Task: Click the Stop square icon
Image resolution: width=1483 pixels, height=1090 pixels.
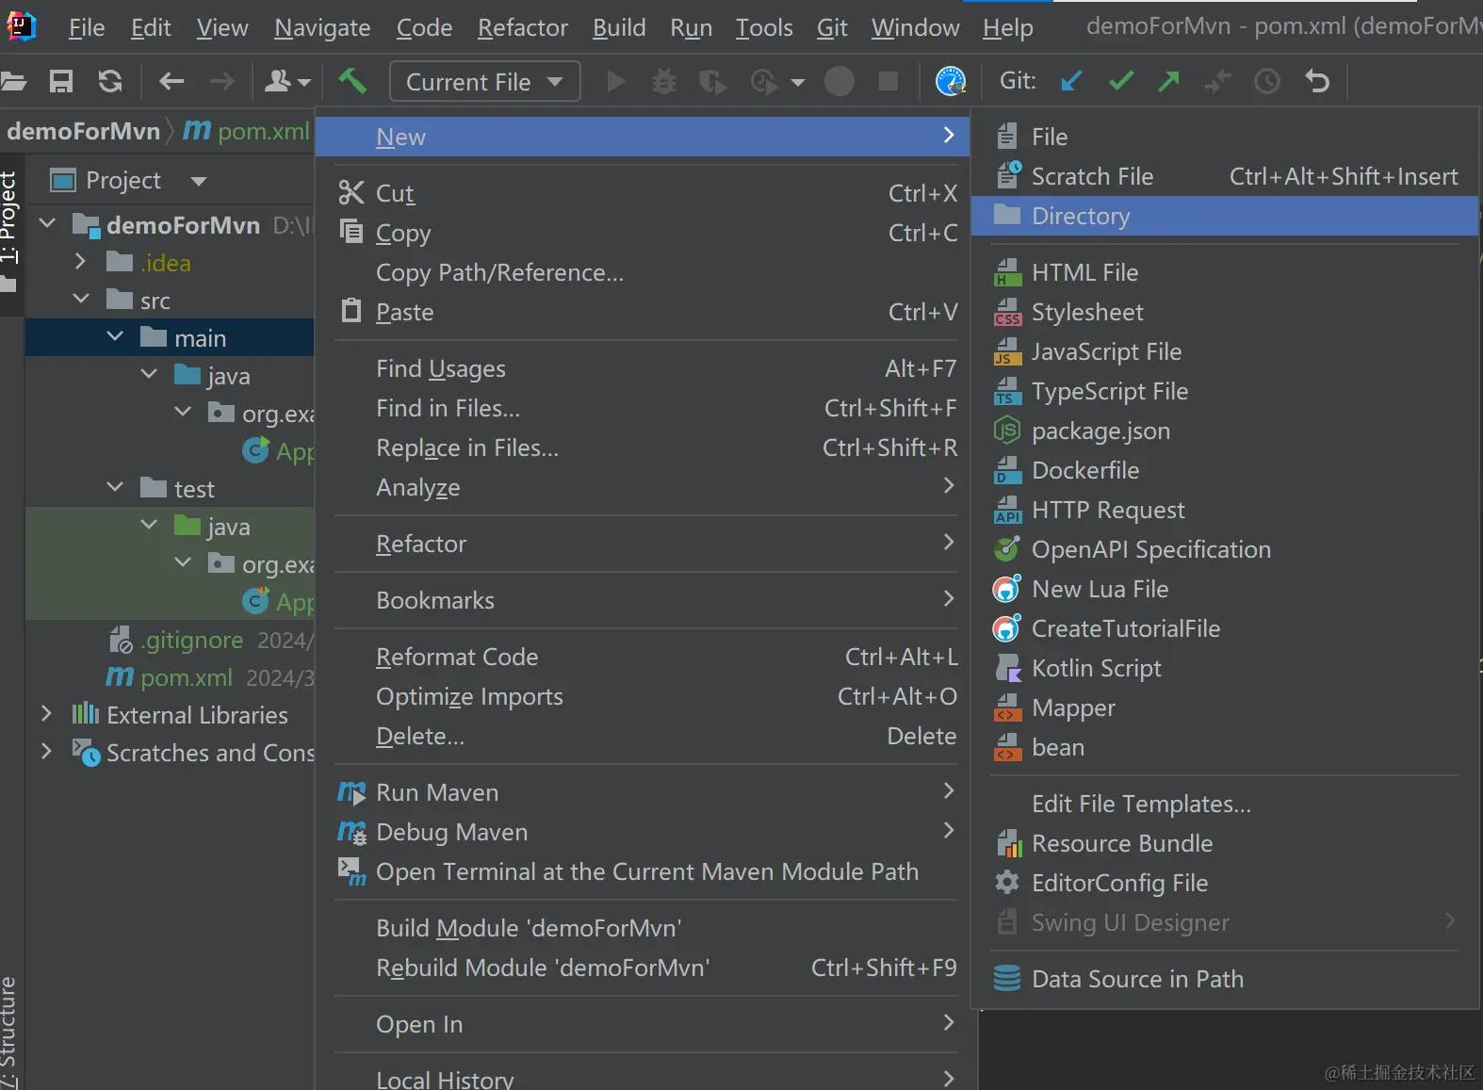Action: click(x=888, y=82)
